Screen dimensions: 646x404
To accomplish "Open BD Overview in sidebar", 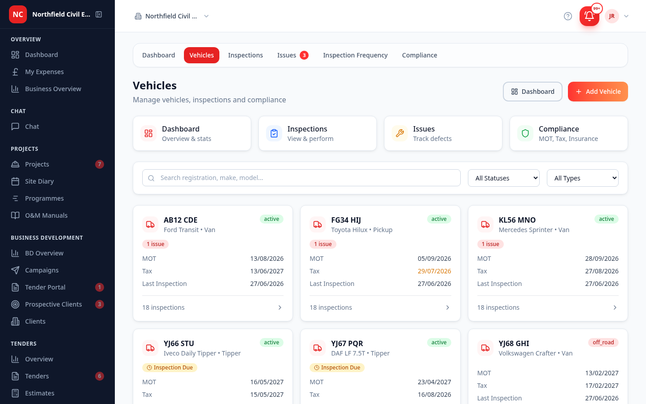I will (x=57, y=253).
